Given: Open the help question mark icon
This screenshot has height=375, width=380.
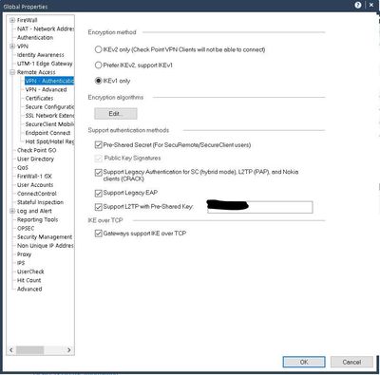Looking at the screenshot, I should (358, 5).
